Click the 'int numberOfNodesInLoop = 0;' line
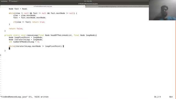176x99 pixels. (24, 42)
